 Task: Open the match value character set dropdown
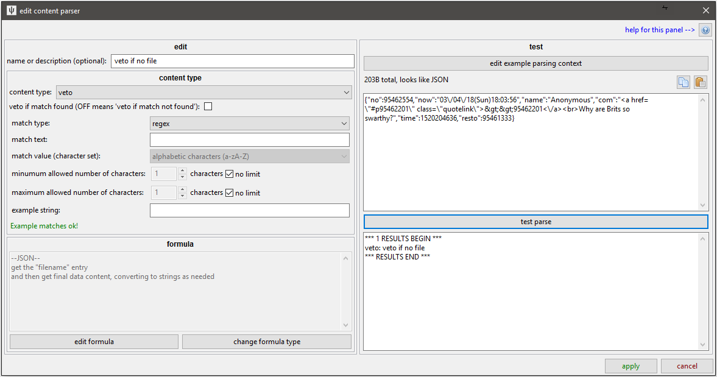[x=250, y=157]
